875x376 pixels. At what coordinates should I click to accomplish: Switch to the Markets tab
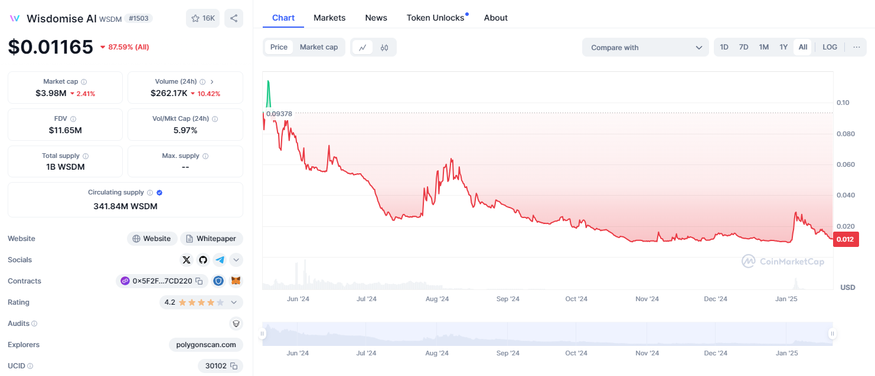(x=329, y=18)
